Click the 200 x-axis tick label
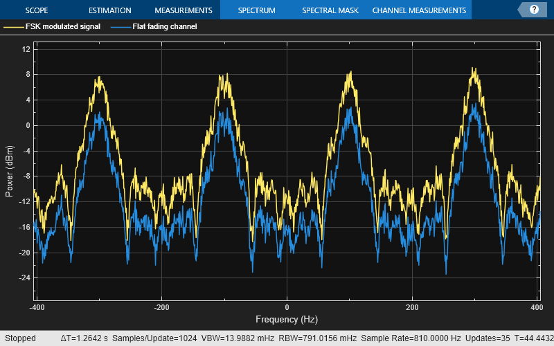The image size is (554, 346). coord(412,307)
